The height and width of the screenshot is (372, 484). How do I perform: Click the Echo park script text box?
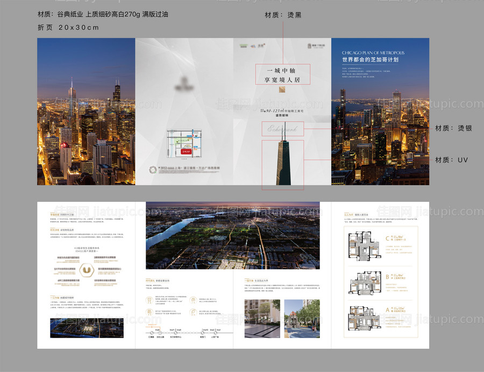click(x=282, y=129)
